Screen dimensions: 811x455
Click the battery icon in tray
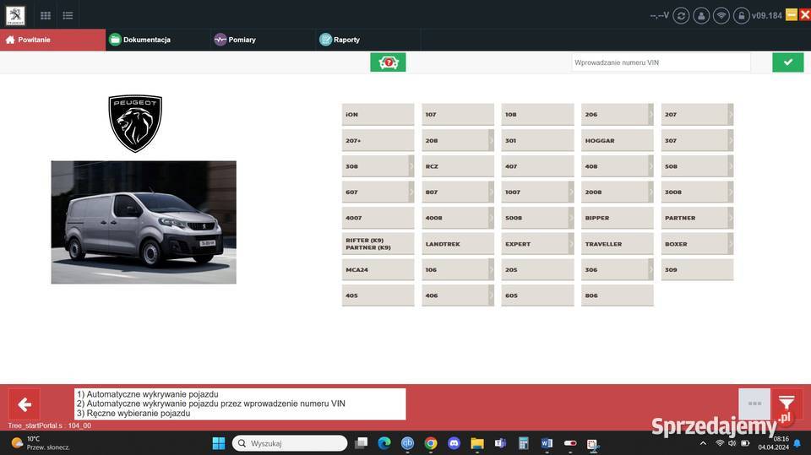tap(745, 443)
